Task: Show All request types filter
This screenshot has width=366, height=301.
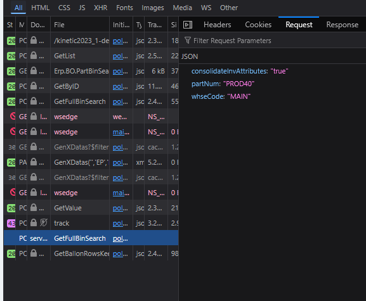Action: (x=18, y=8)
